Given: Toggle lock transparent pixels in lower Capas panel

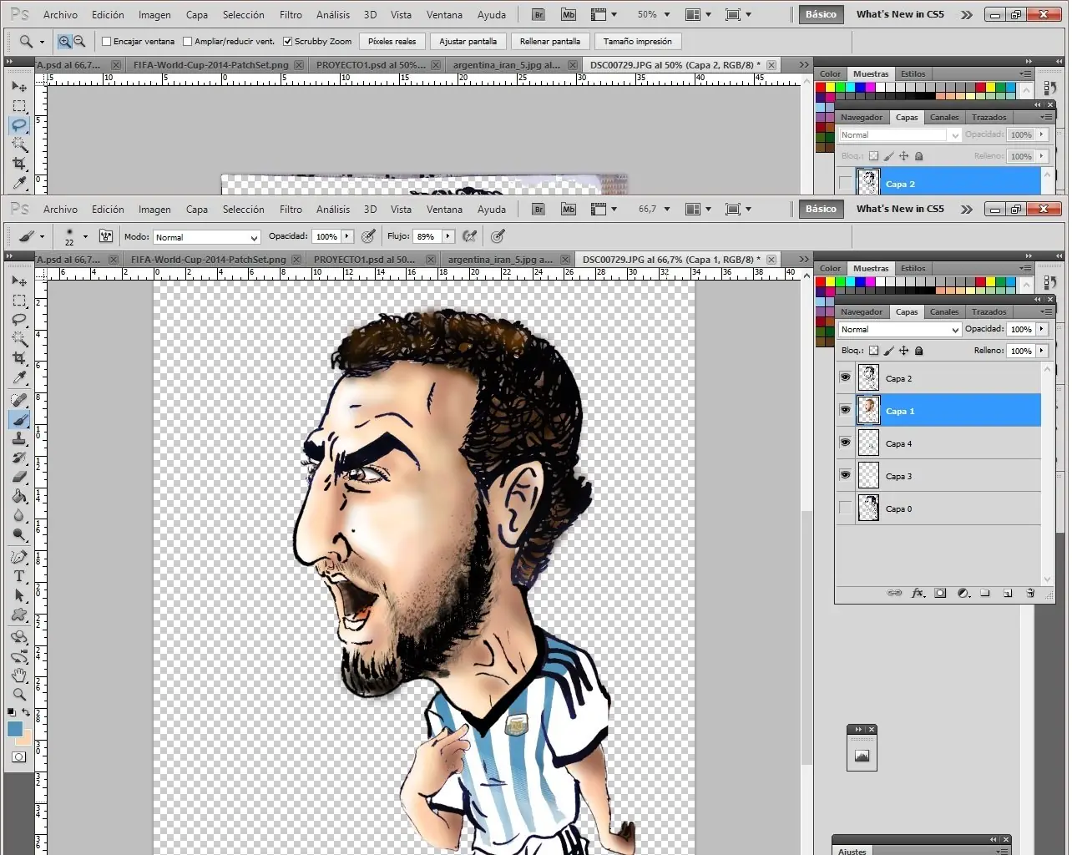Looking at the screenshot, I should pyautogui.click(x=873, y=351).
